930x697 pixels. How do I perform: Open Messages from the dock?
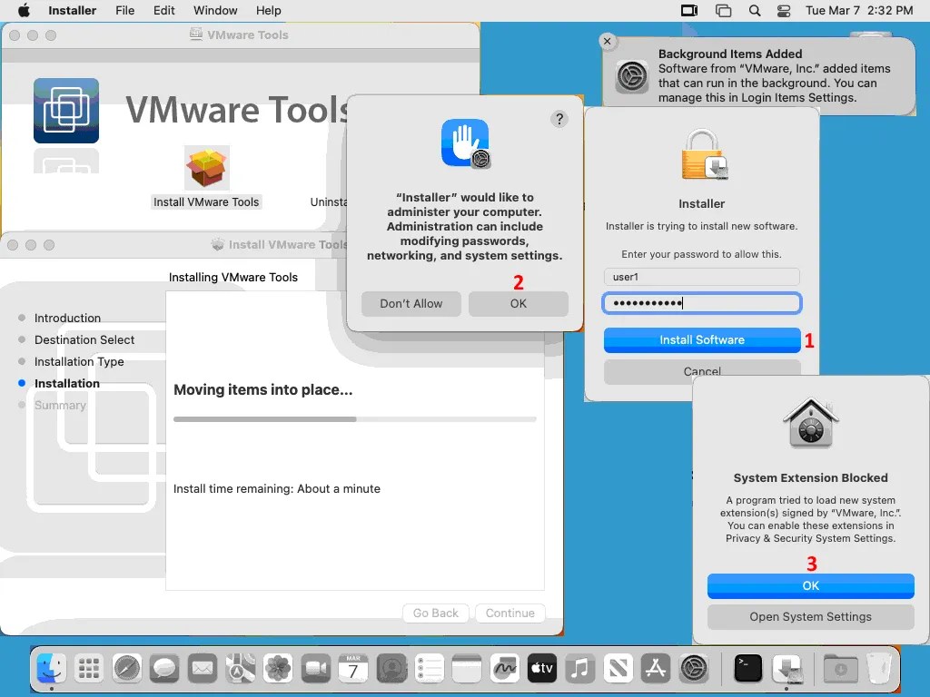pyautogui.click(x=164, y=669)
